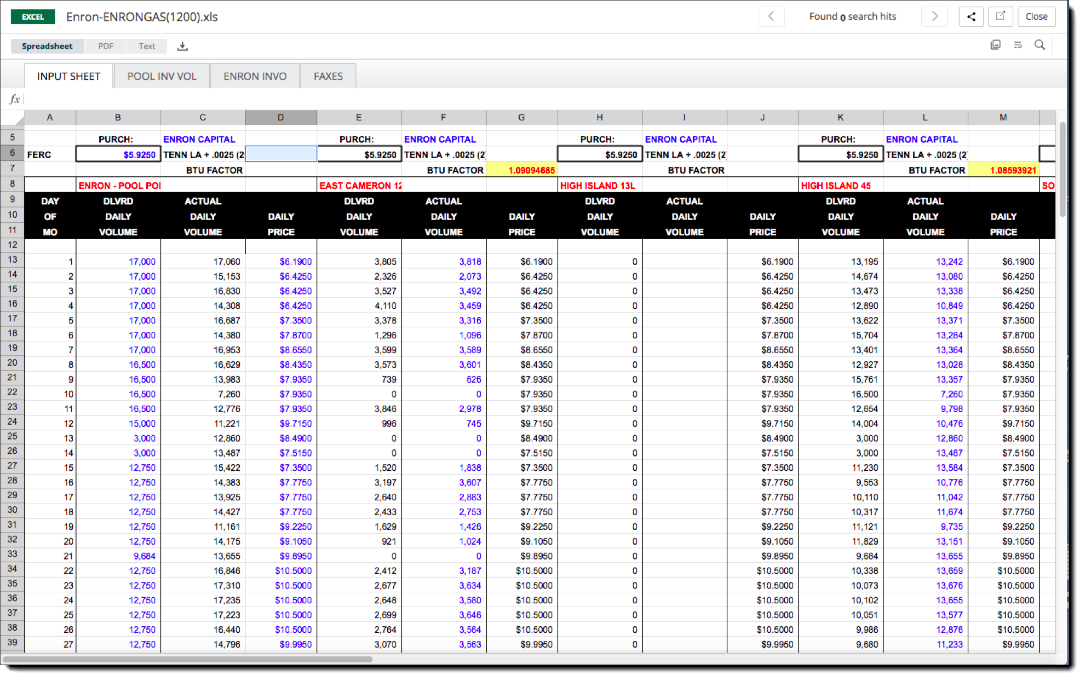Click the 'HIGH ISLAND 13L' red label
The height and width of the screenshot is (687, 1091).
pos(598,186)
